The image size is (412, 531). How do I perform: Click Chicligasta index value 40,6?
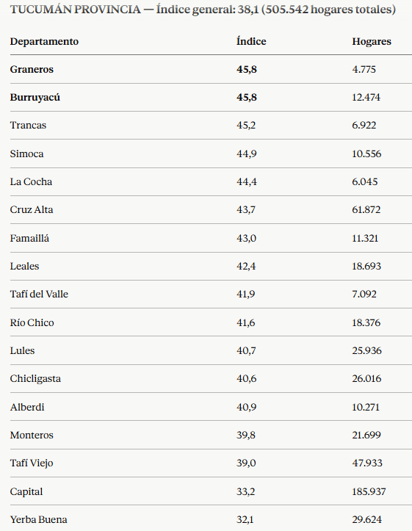[246, 379]
